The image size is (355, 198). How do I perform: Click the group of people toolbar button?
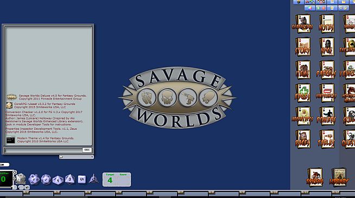click(321, 2)
